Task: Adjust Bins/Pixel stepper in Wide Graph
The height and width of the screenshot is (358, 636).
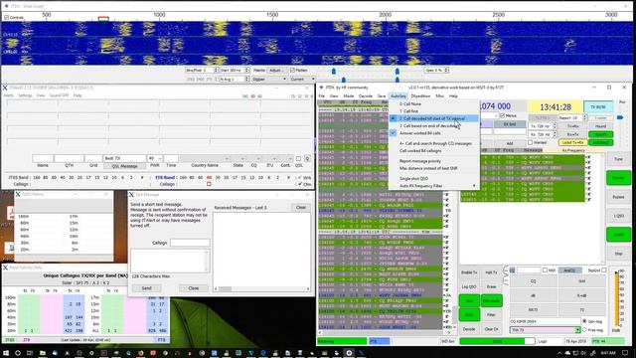Action: click(216, 71)
